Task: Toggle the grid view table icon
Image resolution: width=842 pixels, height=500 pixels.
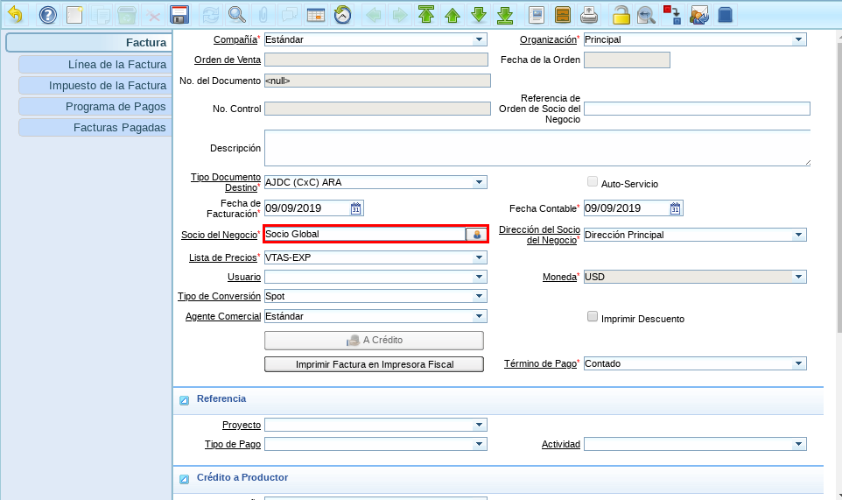Action: click(x=316, y=15)
